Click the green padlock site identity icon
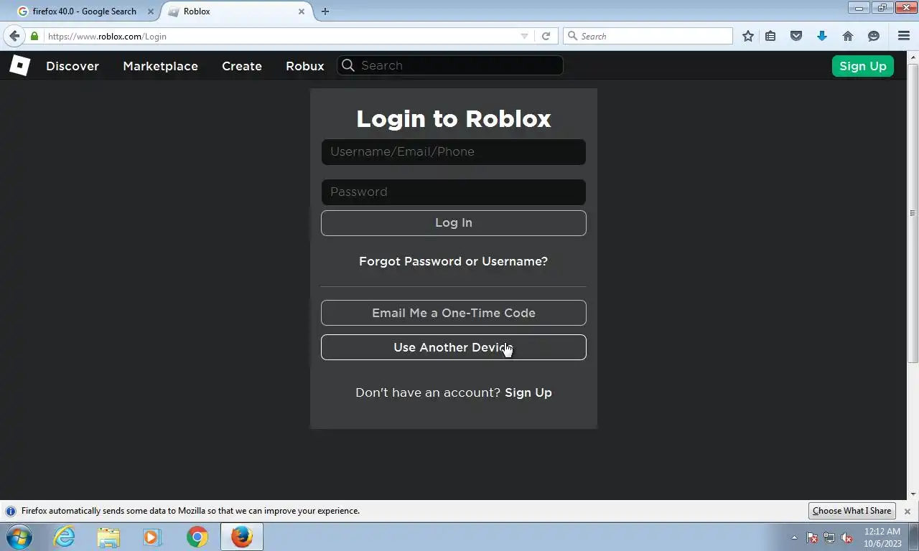This screenshot has width=919, height=551. [x=34, y=36]
